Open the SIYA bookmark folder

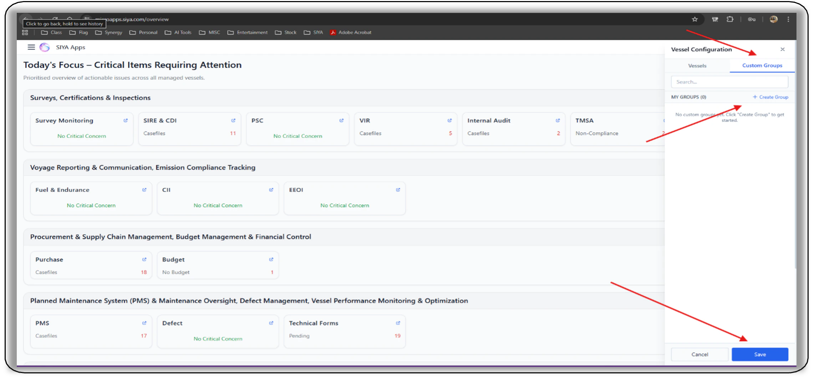pyautogui.click(x=314, y=32)
